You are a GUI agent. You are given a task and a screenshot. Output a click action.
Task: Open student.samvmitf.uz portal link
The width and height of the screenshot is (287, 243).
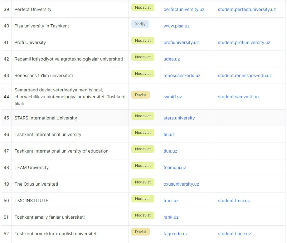239,97
